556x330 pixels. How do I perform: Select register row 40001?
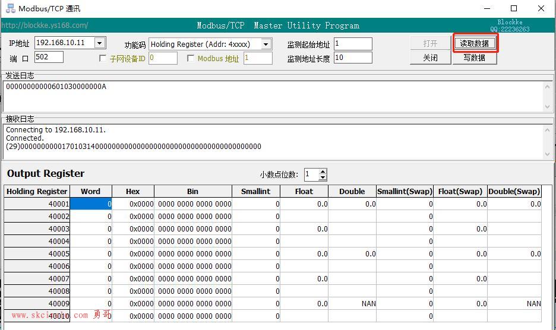pyautogui.click(x=37, y=204)
